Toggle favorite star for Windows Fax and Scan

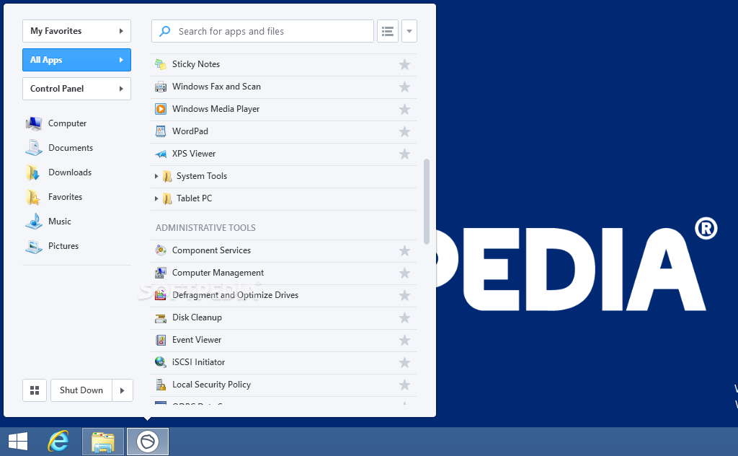coord(404,87)
